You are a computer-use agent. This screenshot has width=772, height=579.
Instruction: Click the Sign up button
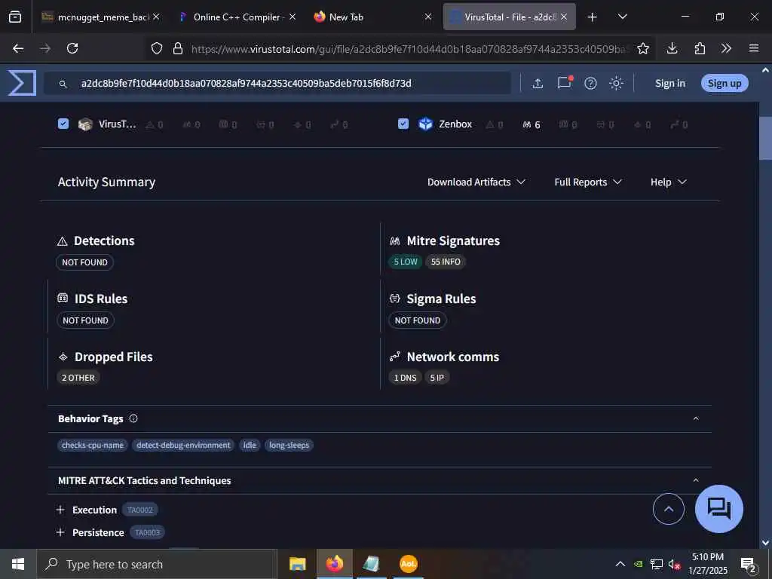725,83
